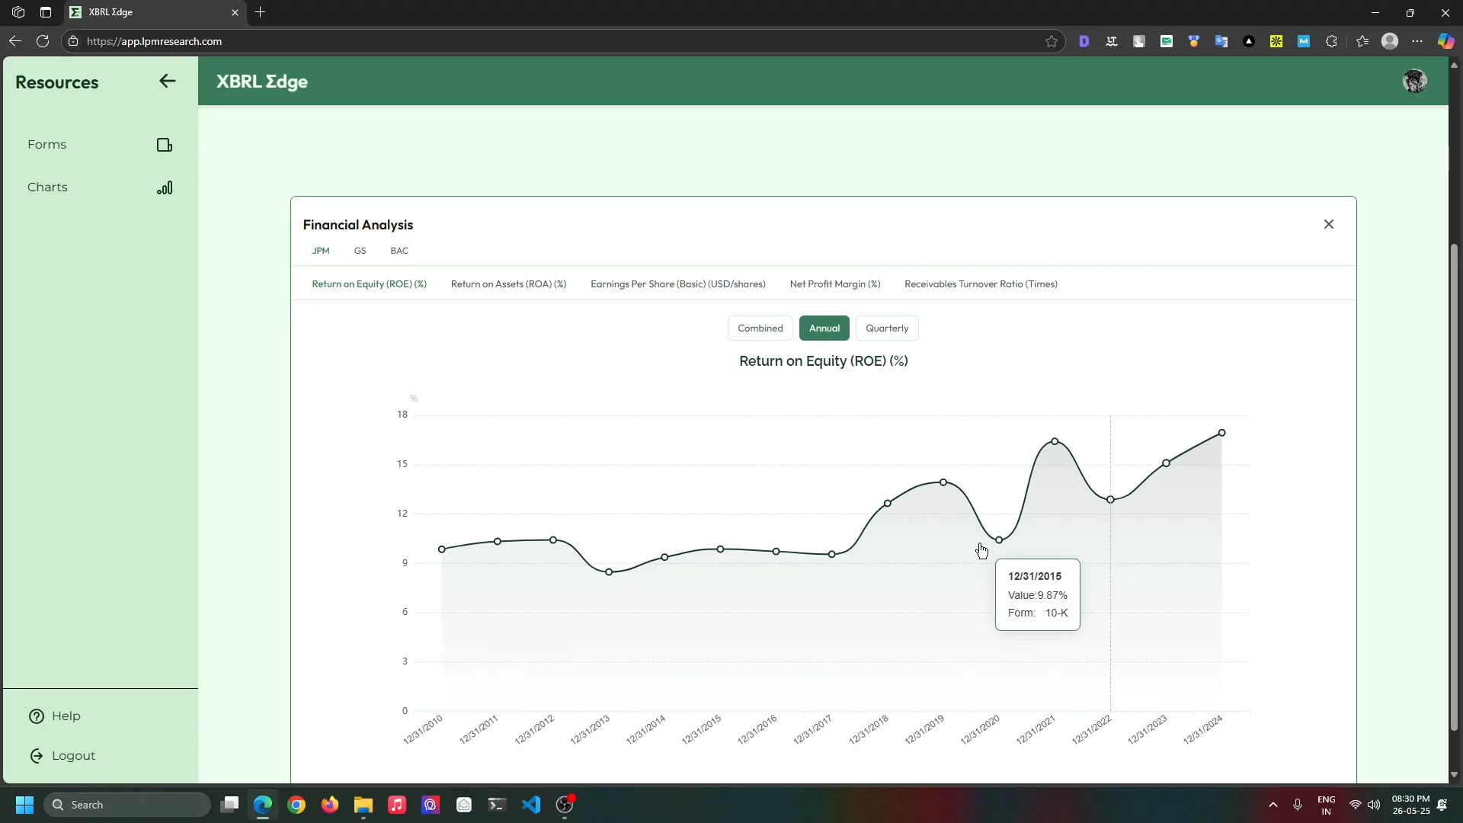Open browser profile account icon
The image size is (1463, 823).
point(1390,41)
